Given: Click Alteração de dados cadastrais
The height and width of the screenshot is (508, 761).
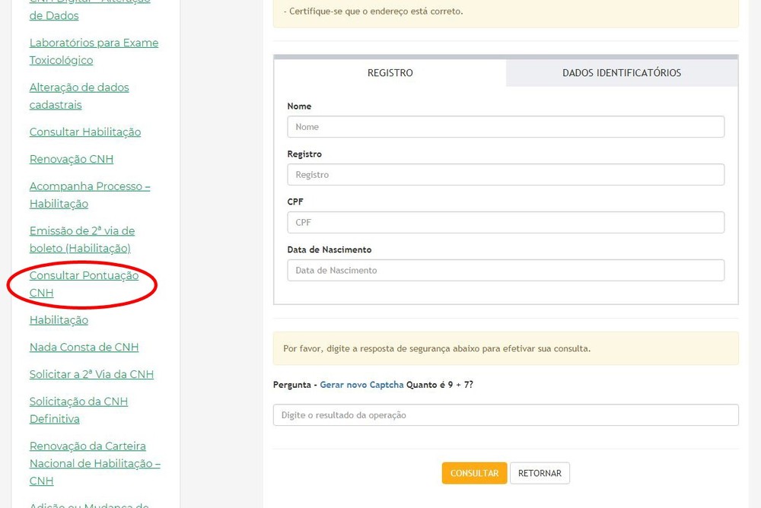Looking at the screenshot, I should click(79, 96).
